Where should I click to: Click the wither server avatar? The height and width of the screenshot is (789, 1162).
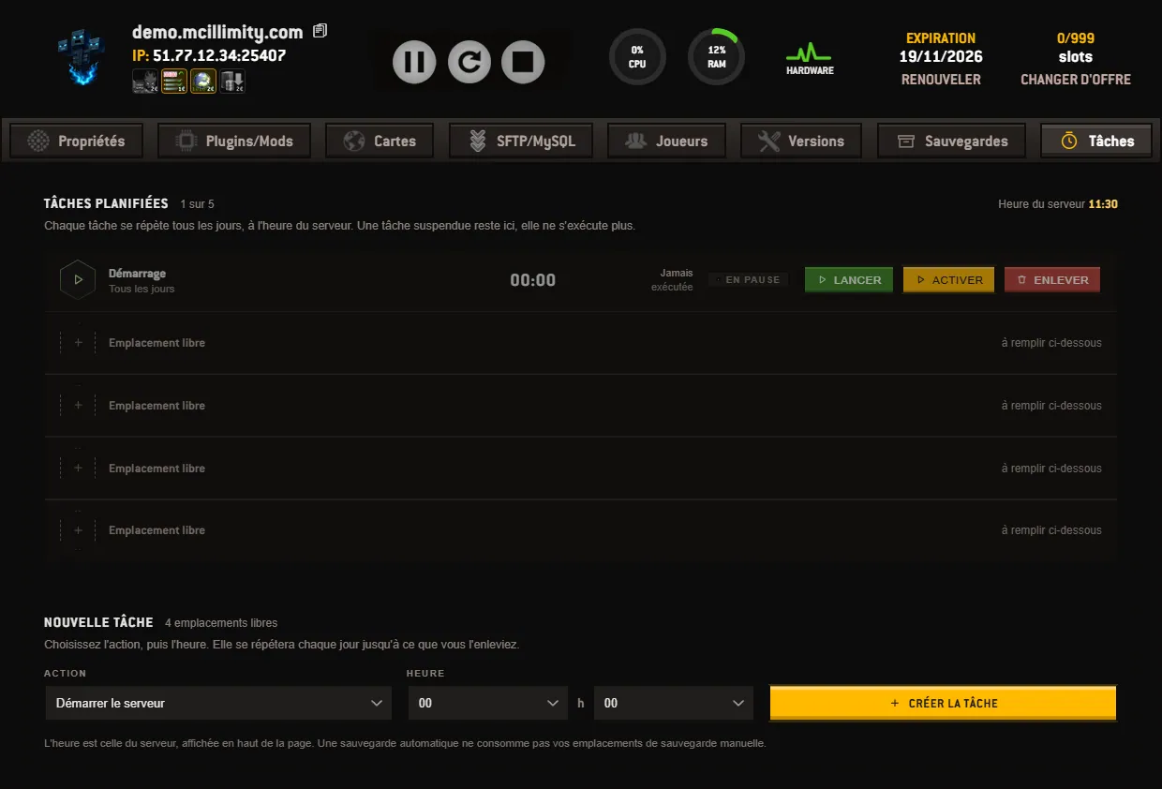coord(82,57)
